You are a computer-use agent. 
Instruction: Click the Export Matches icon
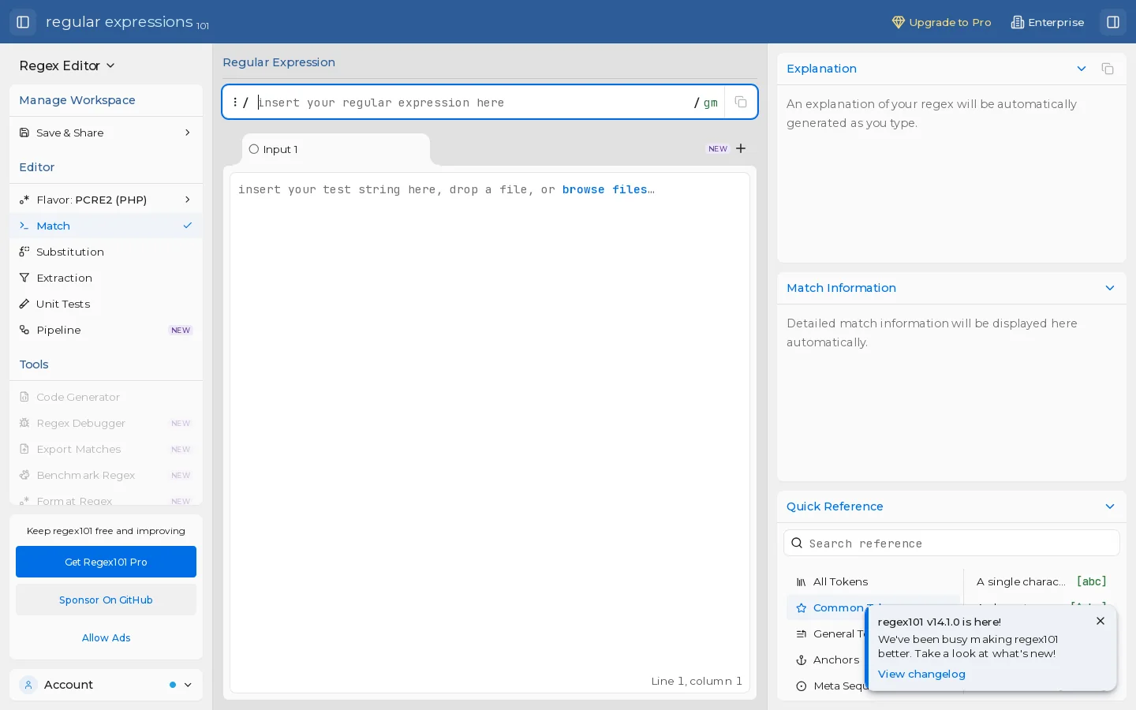tap(24, 449)
